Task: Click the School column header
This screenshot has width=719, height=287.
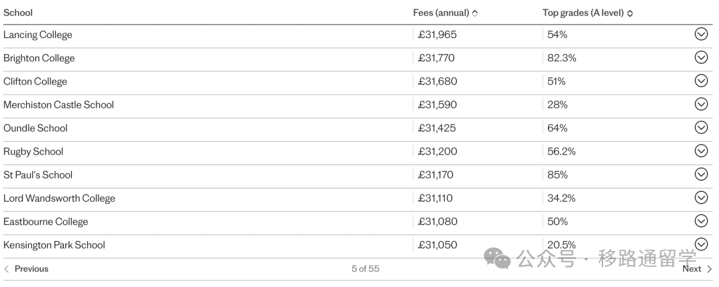Action: click(18, 13)
